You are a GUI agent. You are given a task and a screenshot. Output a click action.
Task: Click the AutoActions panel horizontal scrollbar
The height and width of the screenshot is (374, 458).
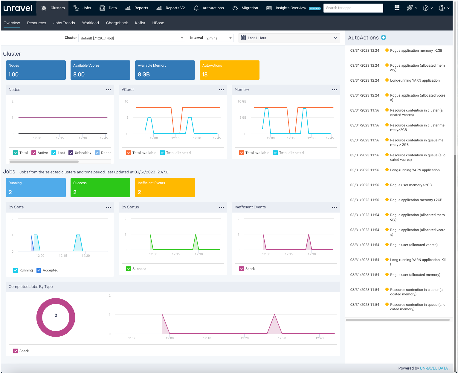click(398, 320)
